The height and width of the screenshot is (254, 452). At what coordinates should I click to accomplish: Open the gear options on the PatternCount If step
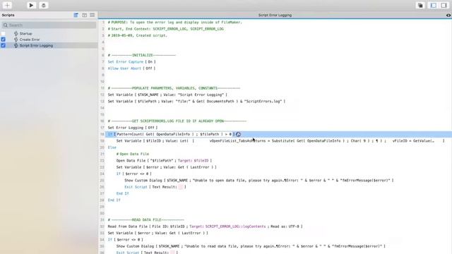pyautogui.click(x=238, y=134)
